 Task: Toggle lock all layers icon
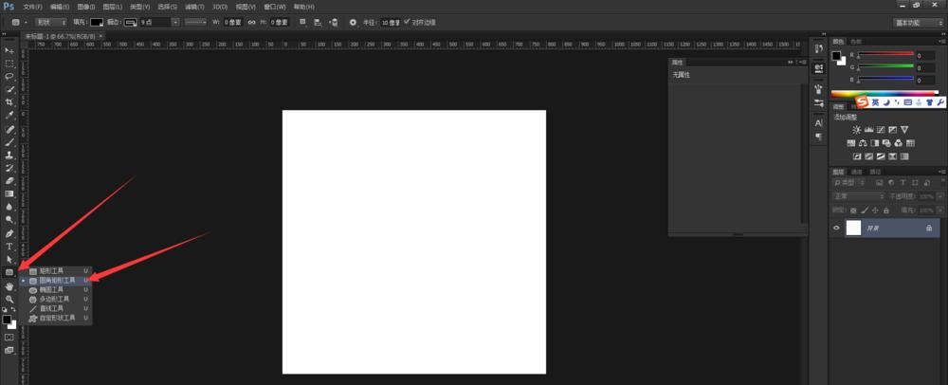886,211
